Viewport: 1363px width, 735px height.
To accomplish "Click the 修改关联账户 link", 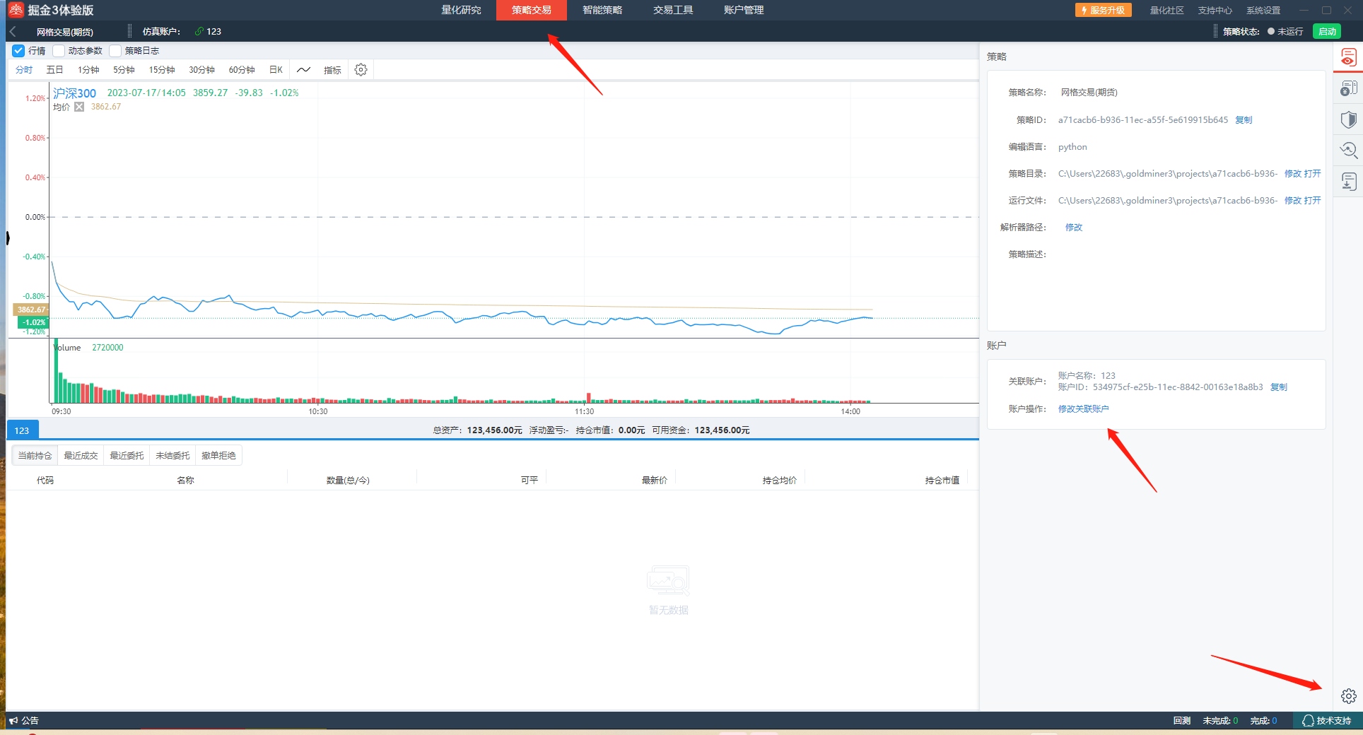I will click(x=1083, y=409).
